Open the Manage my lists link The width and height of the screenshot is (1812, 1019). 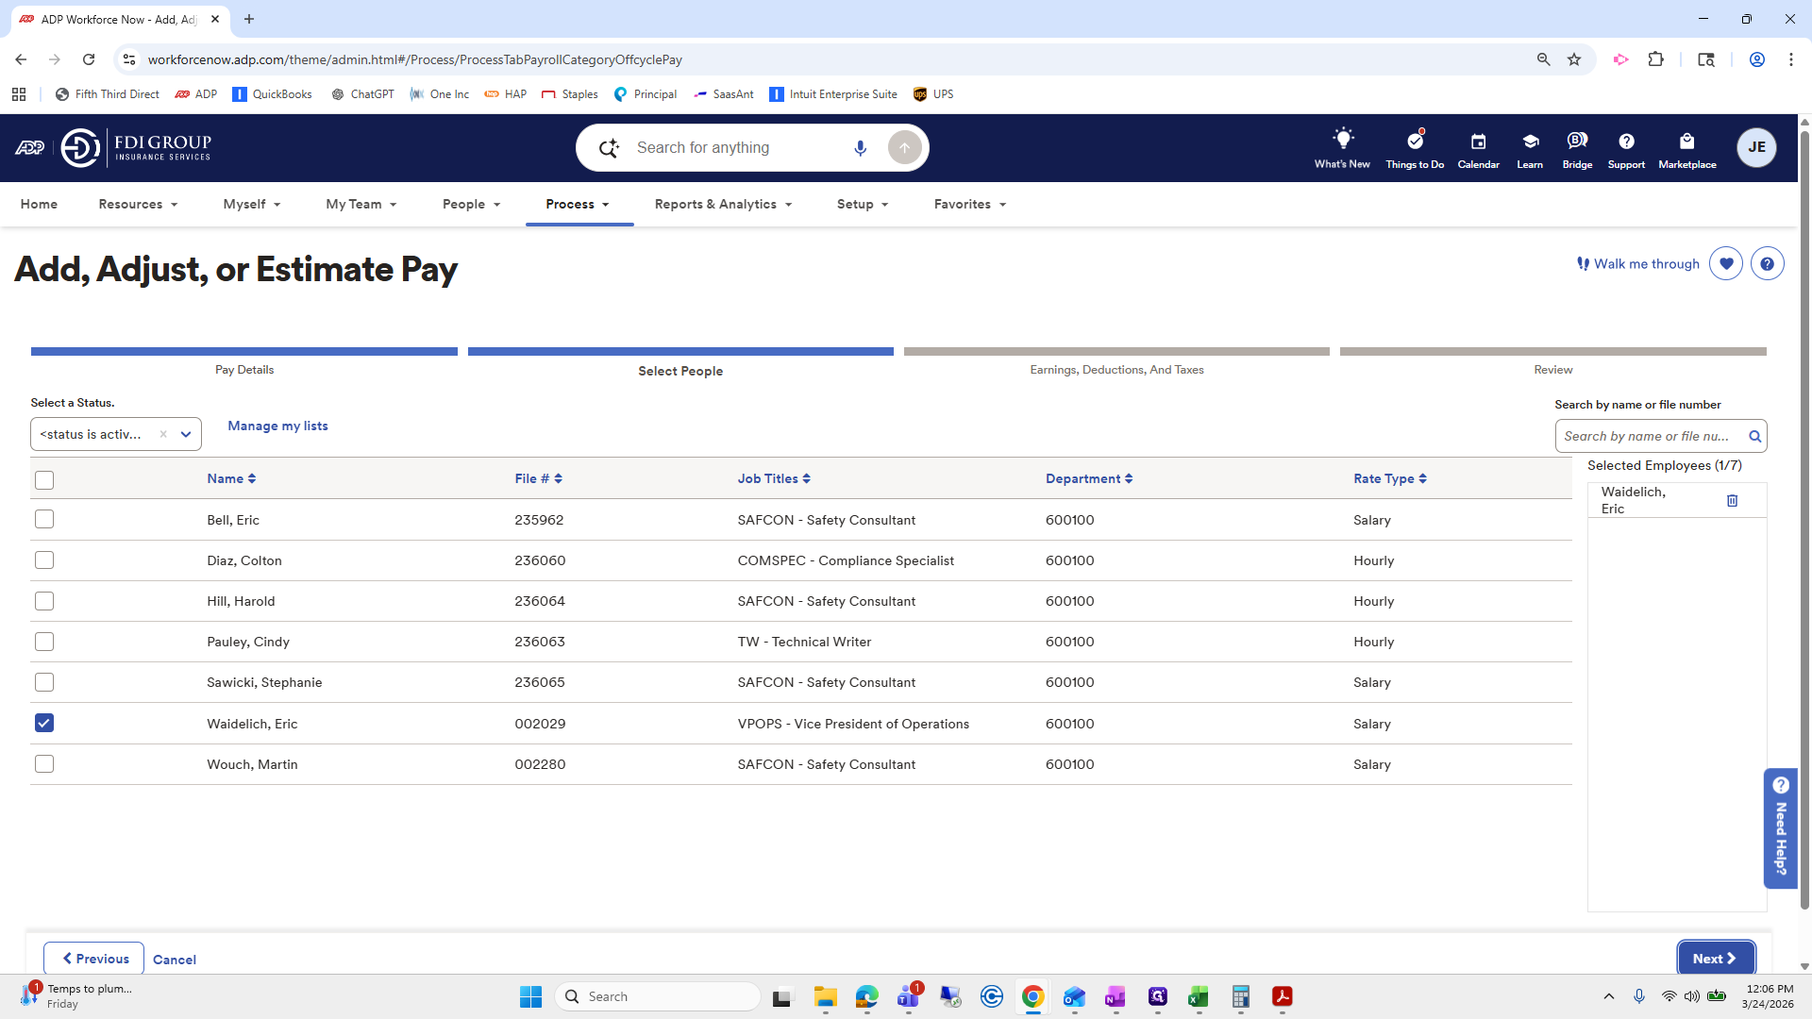click(277, 426)
